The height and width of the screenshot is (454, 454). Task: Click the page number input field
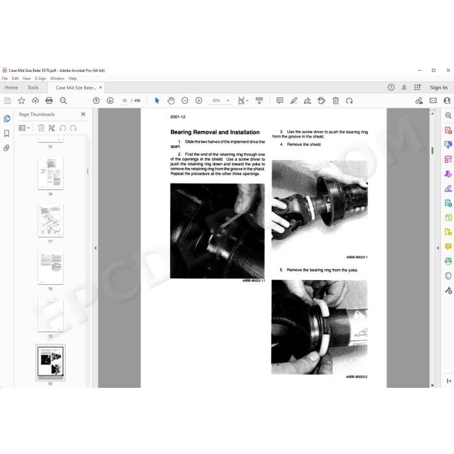tap(125, 101)
